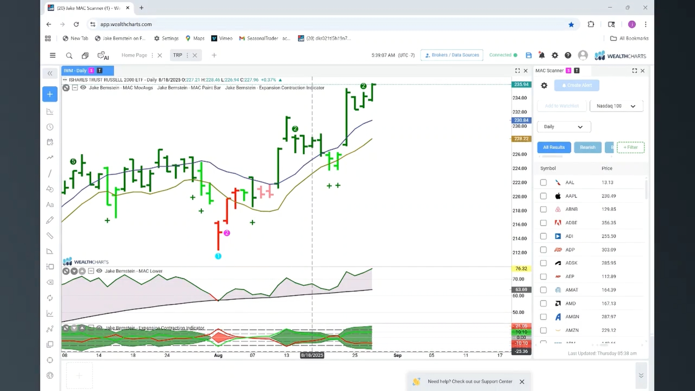Click the save workspace disk icon
The image size is (695, 391).
(x=529, y=55)
